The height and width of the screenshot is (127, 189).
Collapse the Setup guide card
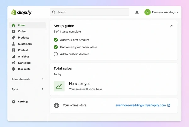pos(172,26)
